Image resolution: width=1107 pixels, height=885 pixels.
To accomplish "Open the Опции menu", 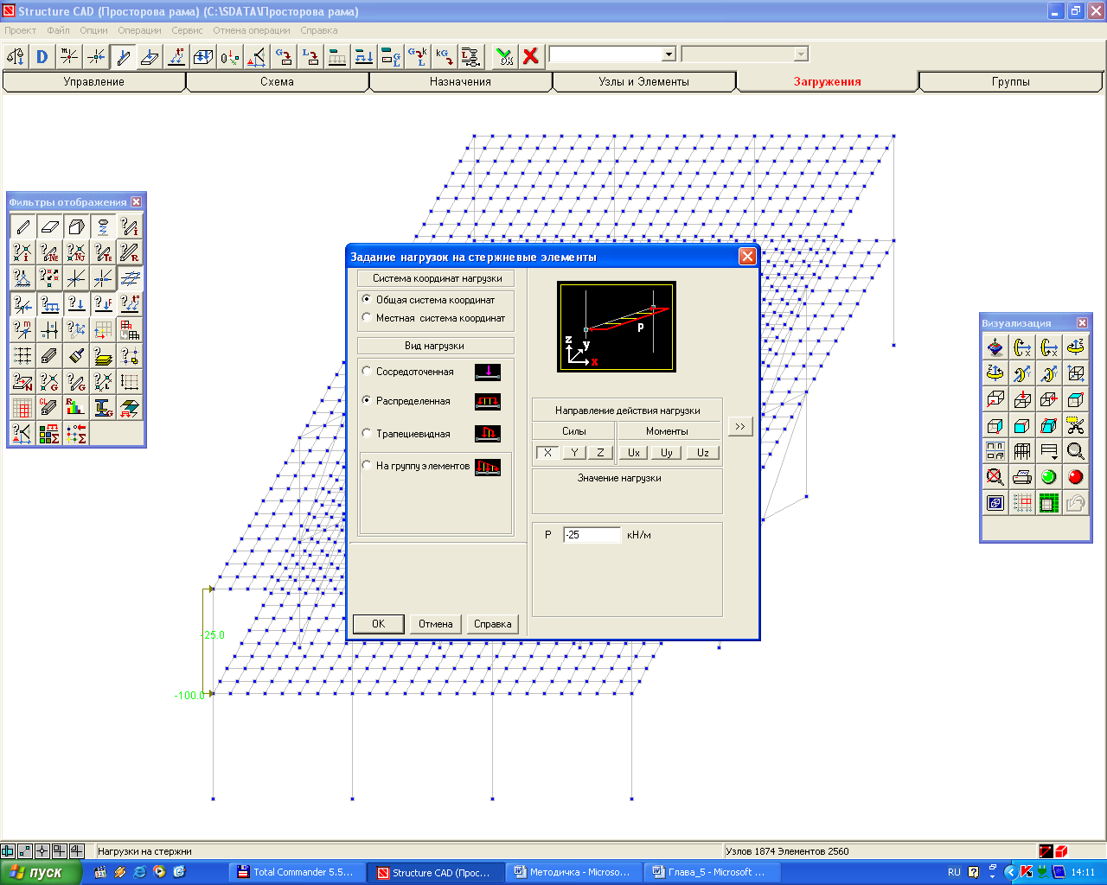I will [94, 30].
